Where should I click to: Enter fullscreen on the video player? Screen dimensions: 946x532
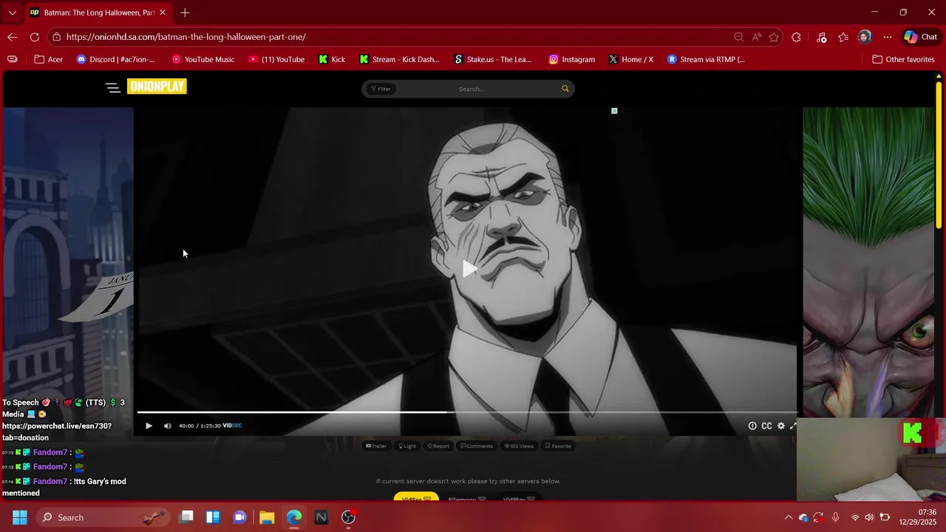(794, 426)
